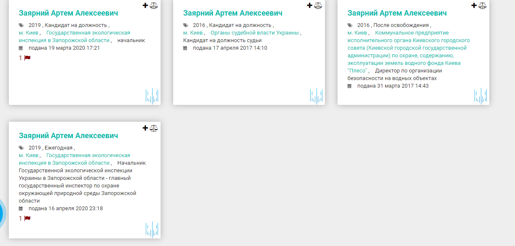Click м. Киев link on 2019 candidate card
This screenshot has height=246, width=515.
(x=29, y=33)
